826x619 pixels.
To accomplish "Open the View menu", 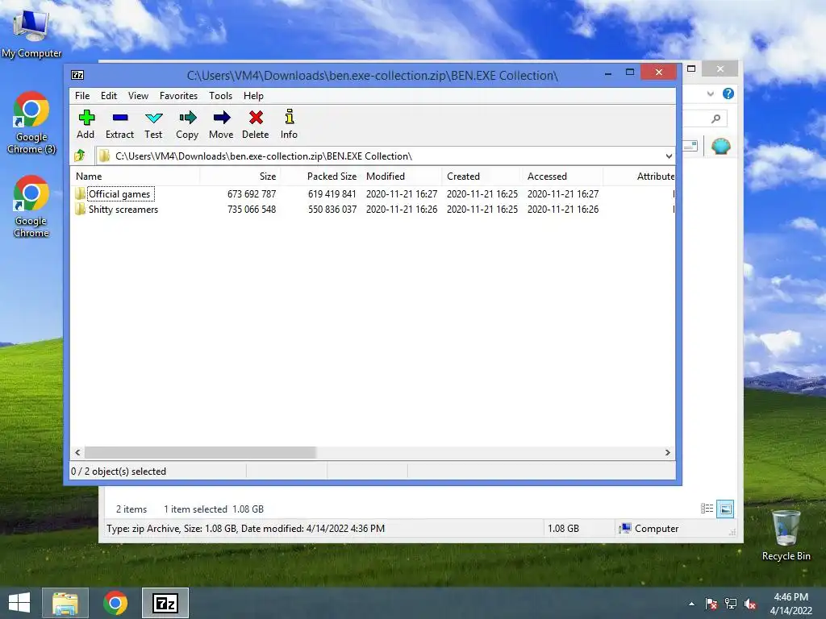I will 138,96.
